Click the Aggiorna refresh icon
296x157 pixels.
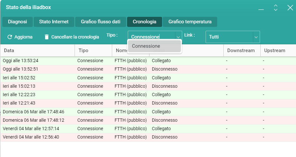point(10,37)
